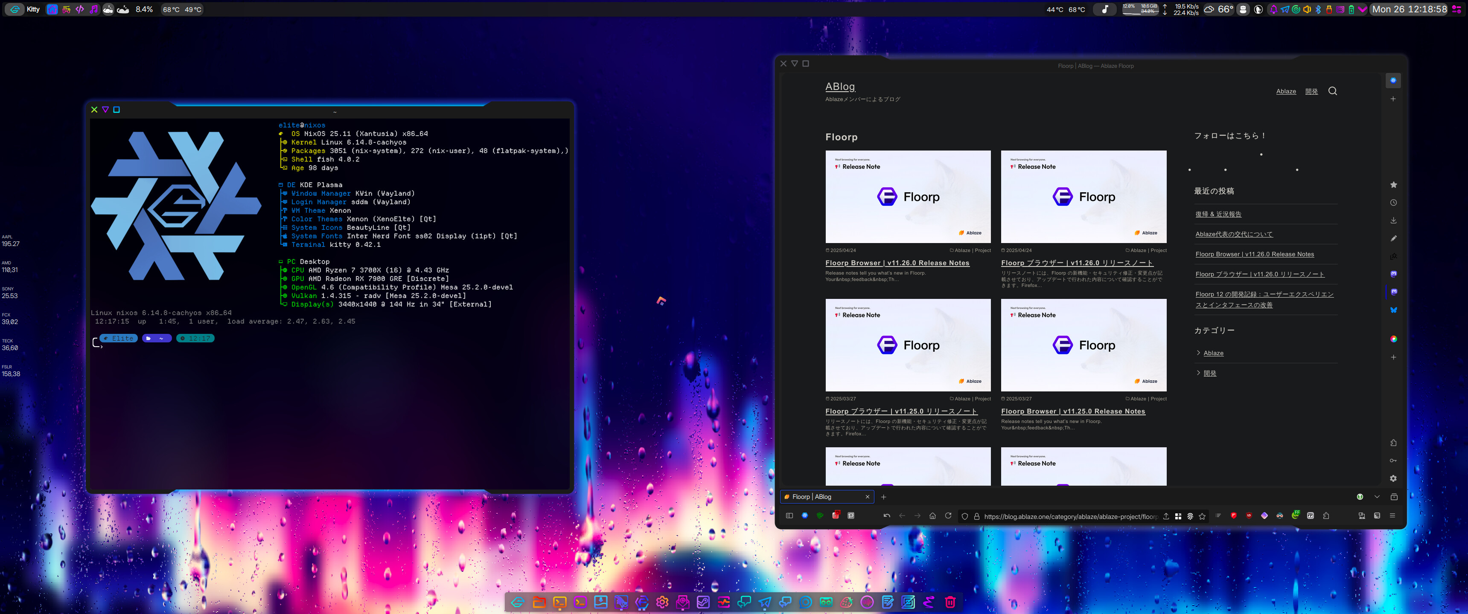Click the 開発 link in blog header
The width and height of the screenshot is (1468, 614).
tap(1311, 91)
